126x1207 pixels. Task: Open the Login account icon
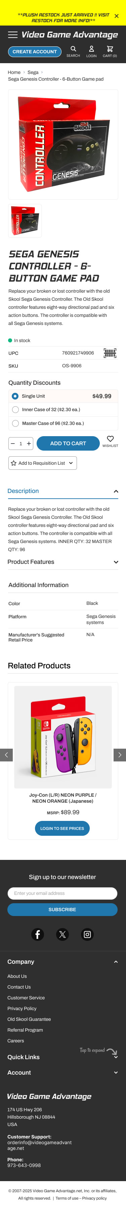point(91,49)
